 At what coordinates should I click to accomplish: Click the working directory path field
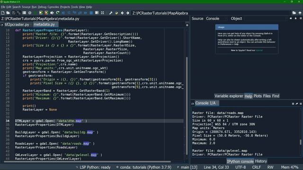pyautogui.click(x=211, y=13)
